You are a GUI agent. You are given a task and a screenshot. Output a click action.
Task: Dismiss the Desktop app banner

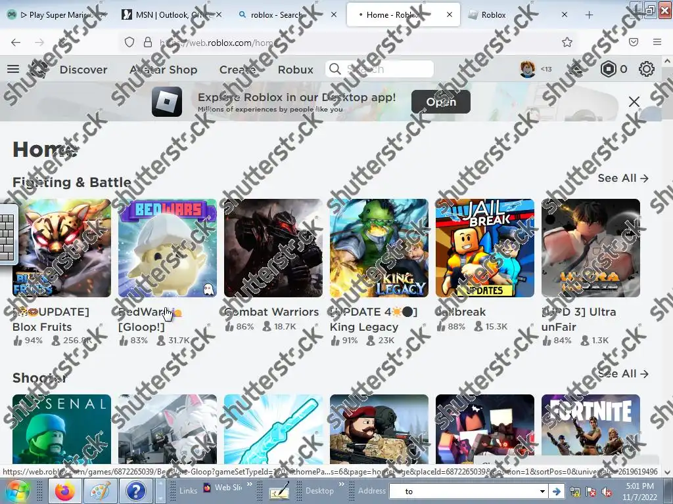pyautogui.click(x=634, y=102)
